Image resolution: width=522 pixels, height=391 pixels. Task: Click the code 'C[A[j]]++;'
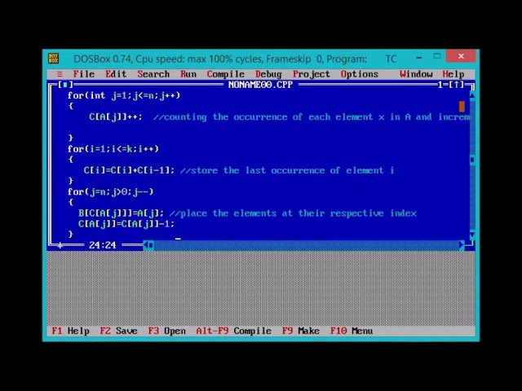click(116, 117)
